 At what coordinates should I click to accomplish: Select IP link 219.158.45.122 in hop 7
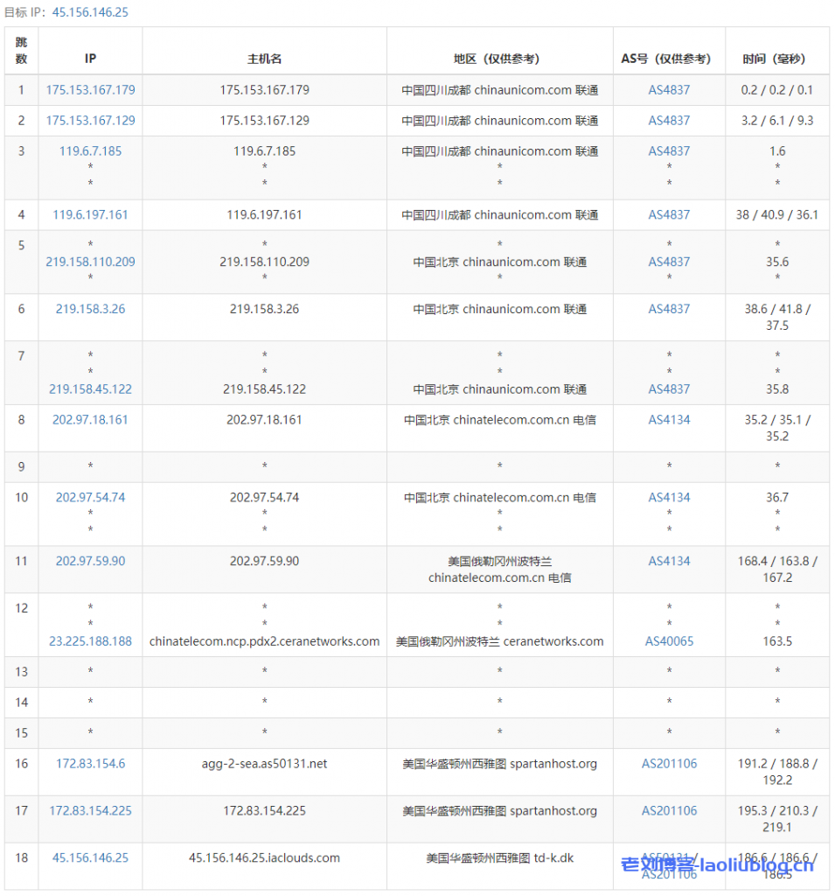pos(90,388)
